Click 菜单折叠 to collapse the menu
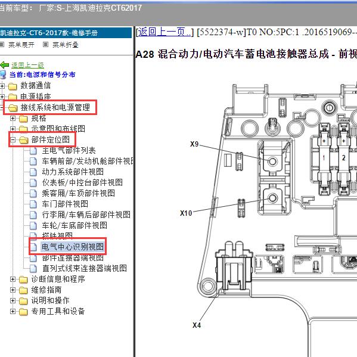The image size is (357, 357). click(66, 45)
